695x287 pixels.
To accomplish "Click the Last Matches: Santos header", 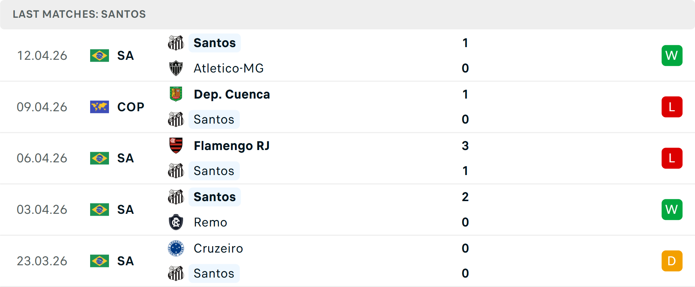I will pos(79,14).
